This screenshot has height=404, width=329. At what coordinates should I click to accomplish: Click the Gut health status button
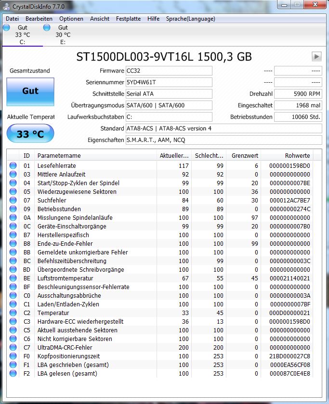point(30,91)
